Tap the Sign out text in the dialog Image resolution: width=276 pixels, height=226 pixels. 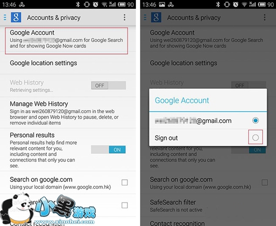(166, 138)
